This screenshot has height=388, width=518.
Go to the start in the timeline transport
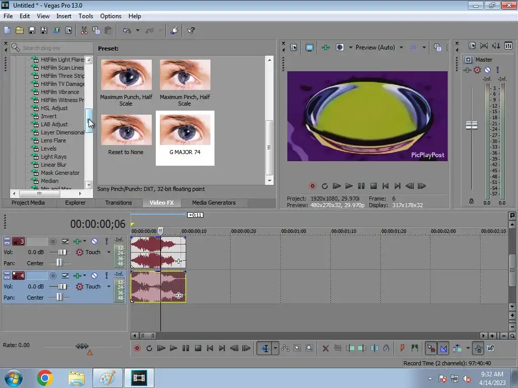click(210, 348)
